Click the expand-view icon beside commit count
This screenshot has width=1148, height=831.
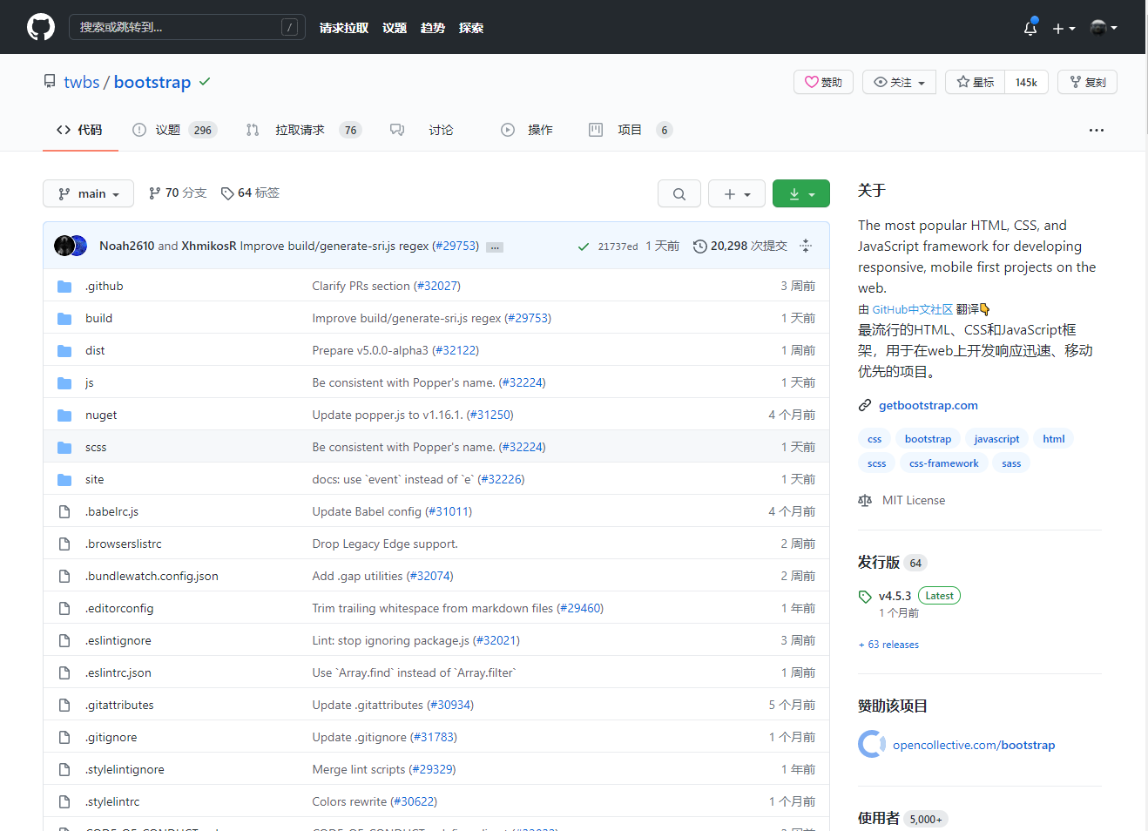pyautogui.click(x=806, y=246)
